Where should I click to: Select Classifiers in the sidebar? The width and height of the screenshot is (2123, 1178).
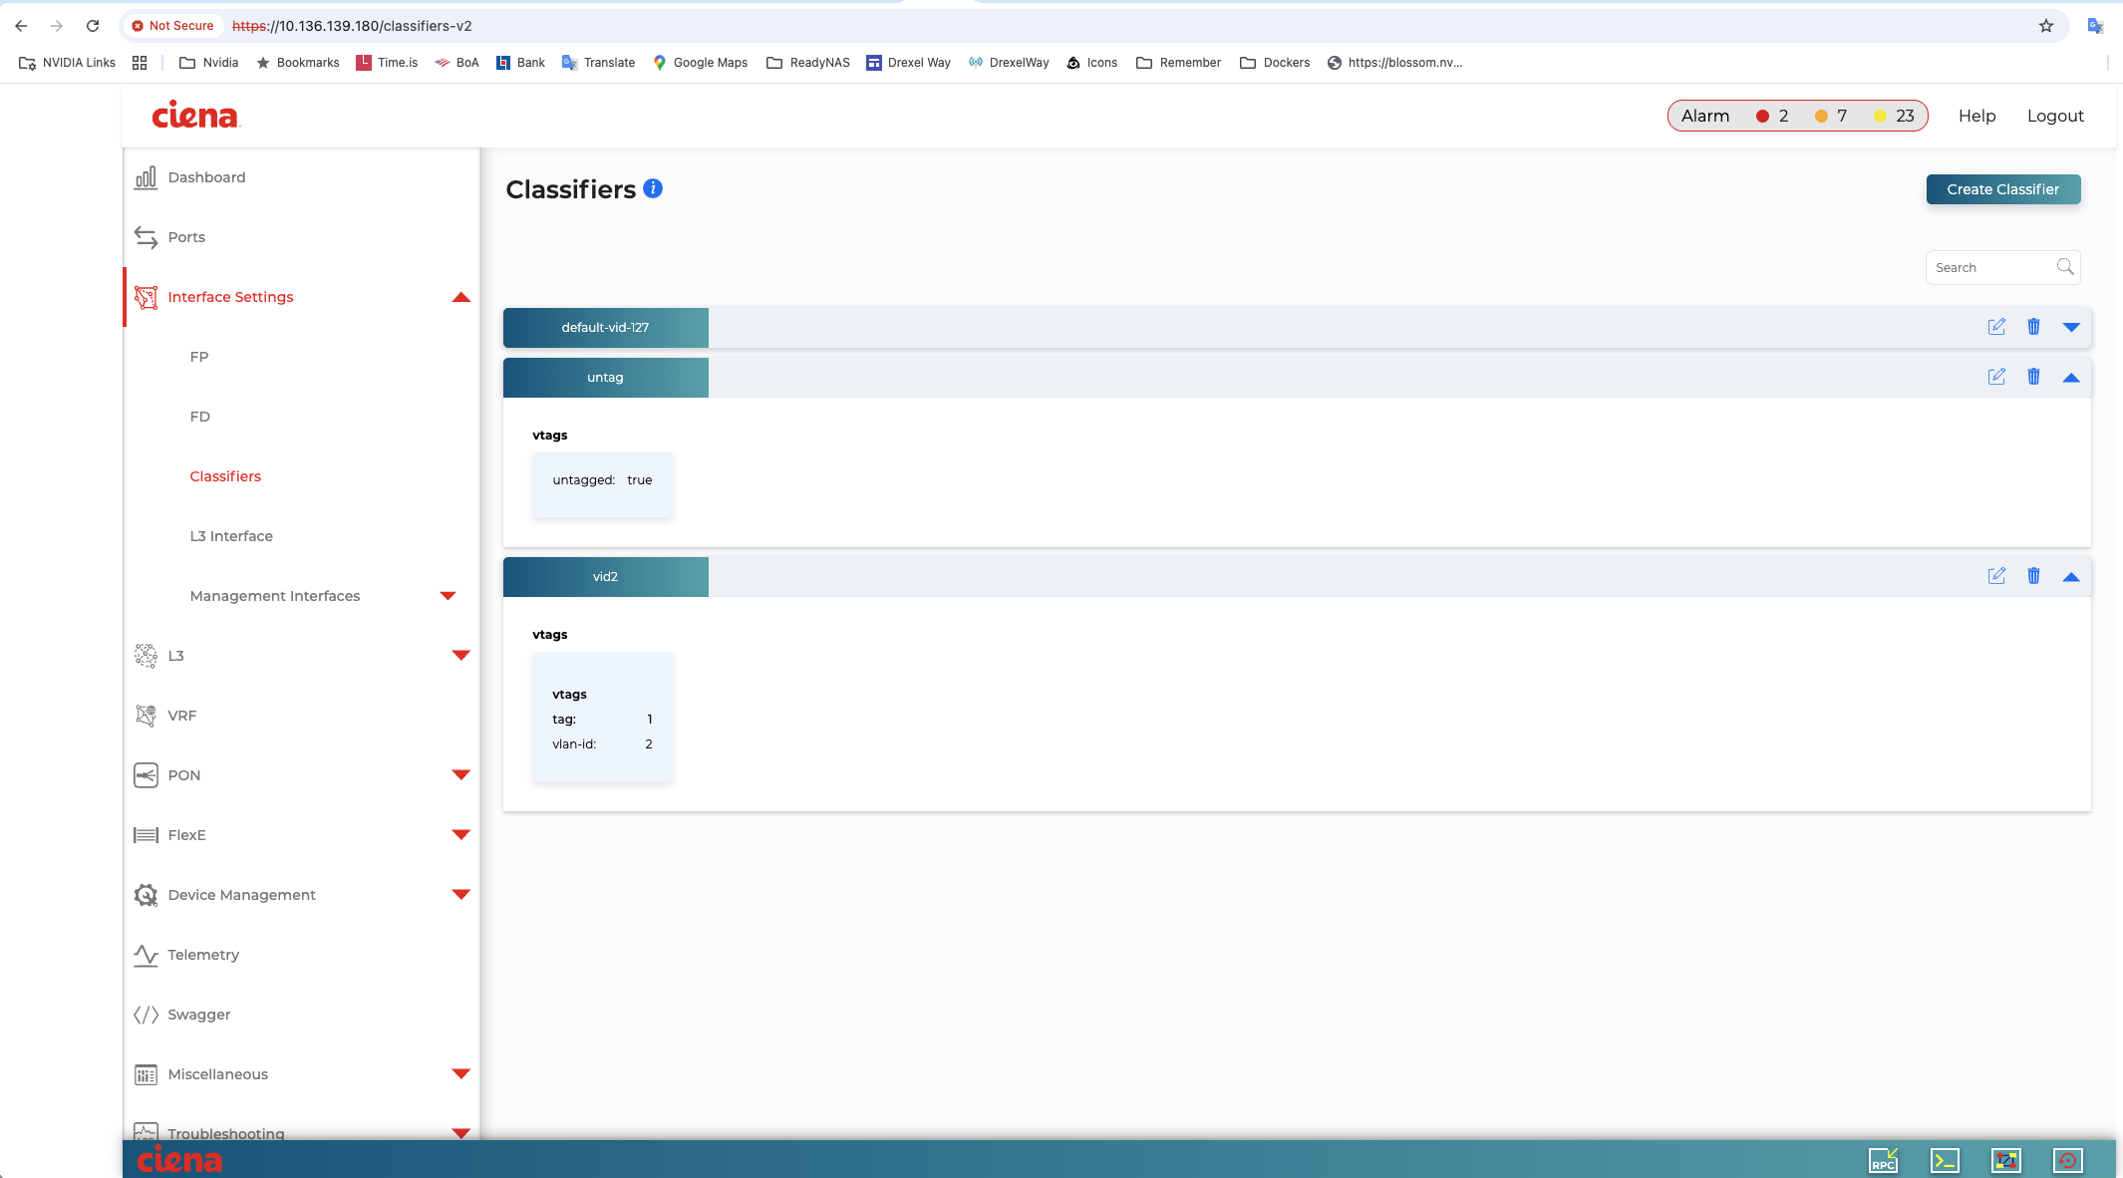[225, 476]
